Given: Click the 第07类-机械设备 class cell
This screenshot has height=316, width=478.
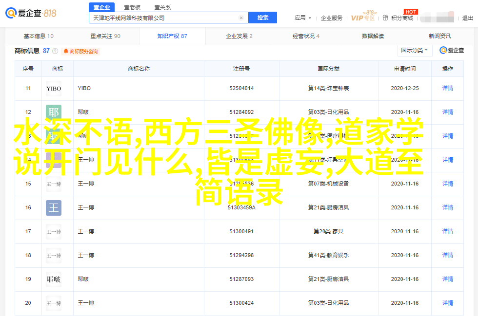Looking at the screenshot, I should tap(329, 184).
